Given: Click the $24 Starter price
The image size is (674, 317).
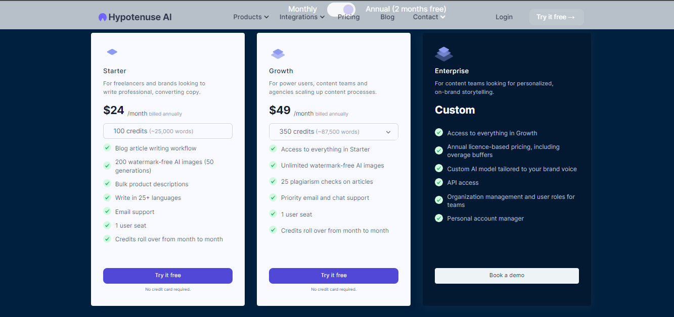Looking at the screenshot, I should [114, 110].
